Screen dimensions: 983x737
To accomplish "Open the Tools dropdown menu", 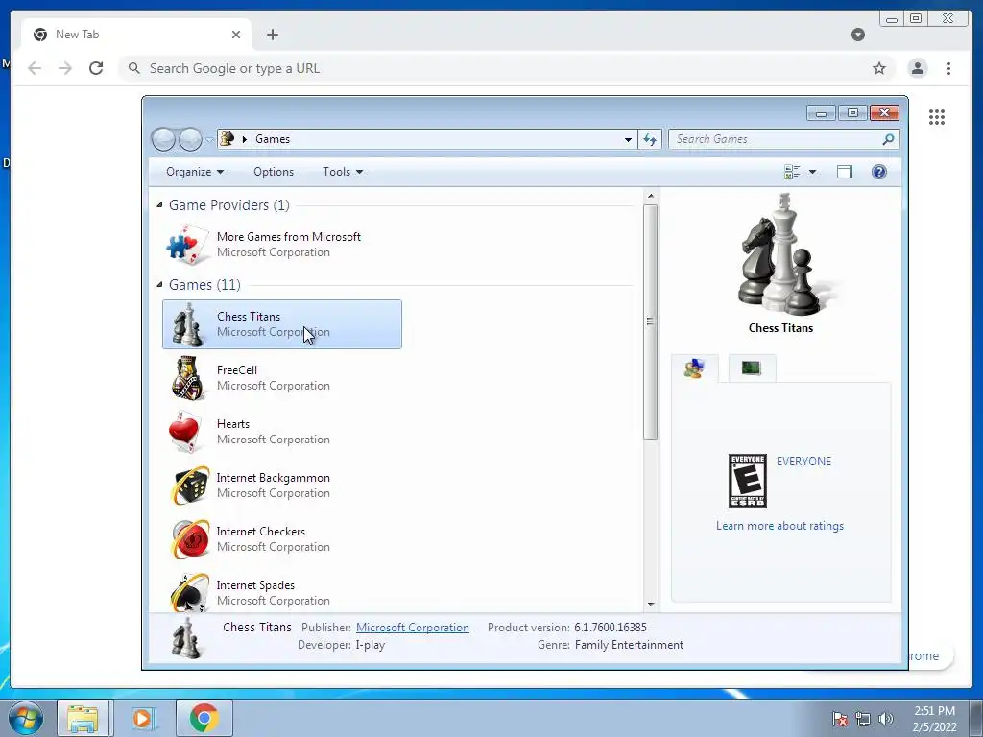I will pos(343,172).
